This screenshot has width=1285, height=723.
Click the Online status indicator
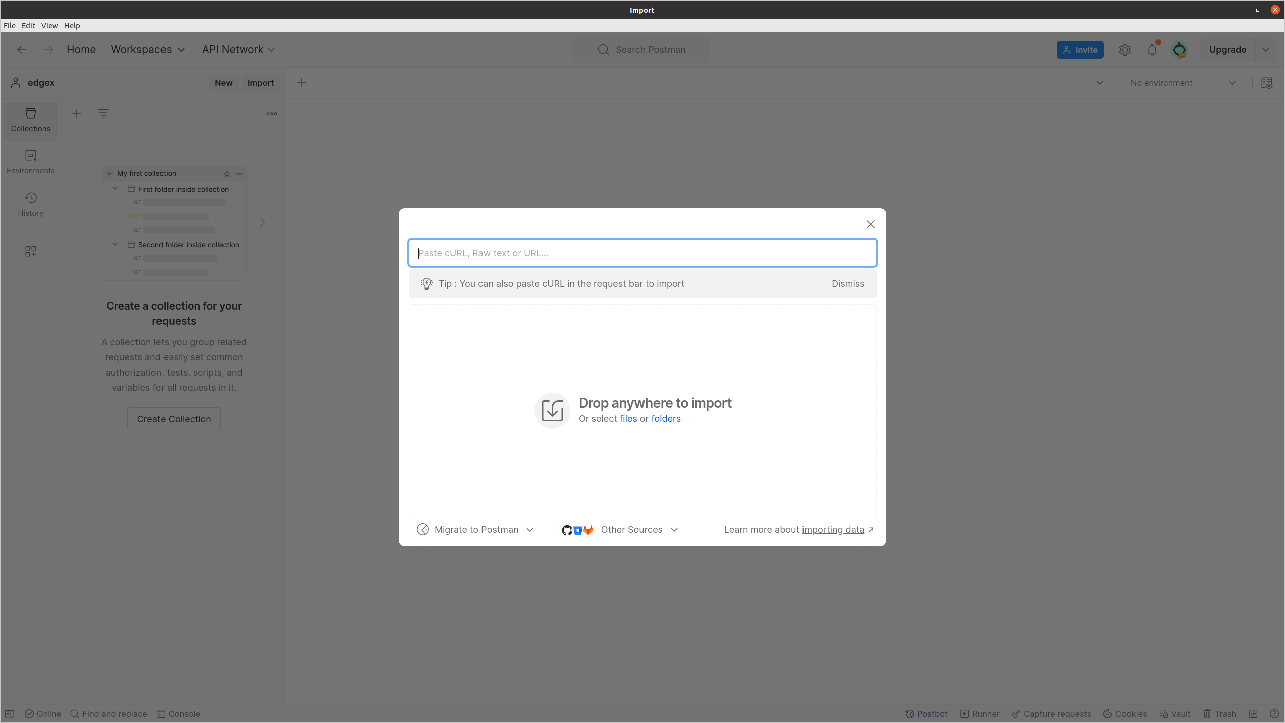coord(43,714)
